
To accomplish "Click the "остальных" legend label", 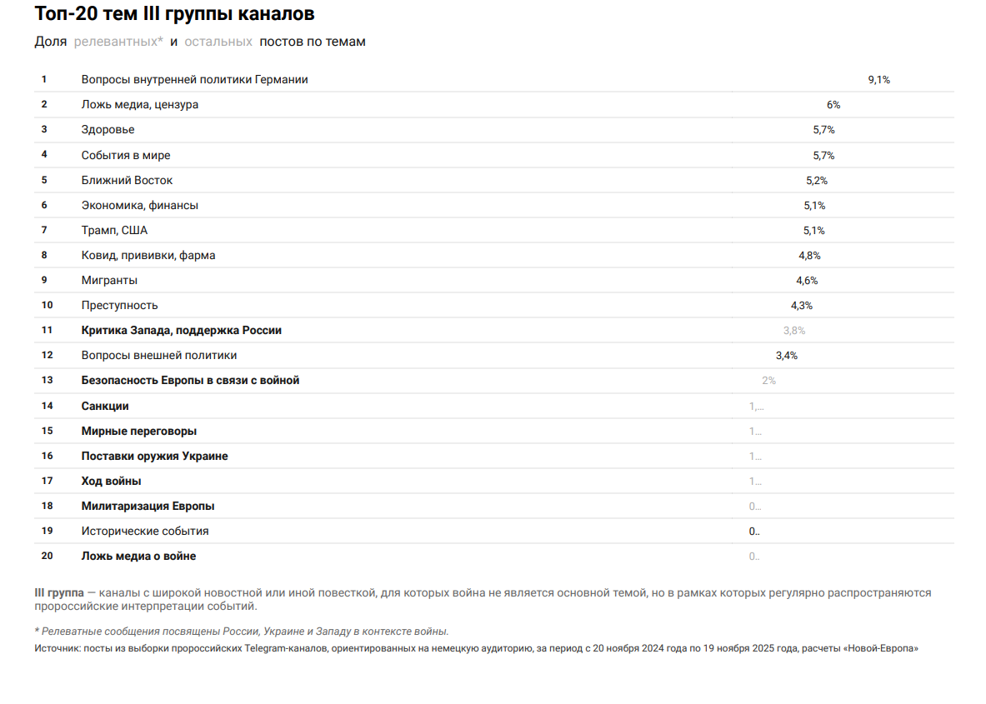I will 218,42.
